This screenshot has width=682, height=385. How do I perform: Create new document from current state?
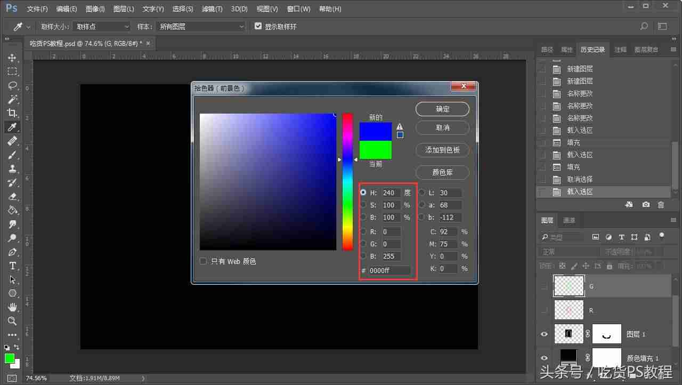tap(629, 205)
